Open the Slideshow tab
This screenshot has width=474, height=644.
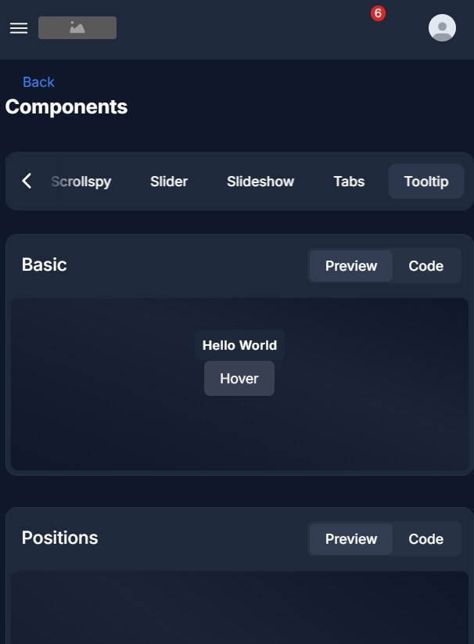coord(260,182)
